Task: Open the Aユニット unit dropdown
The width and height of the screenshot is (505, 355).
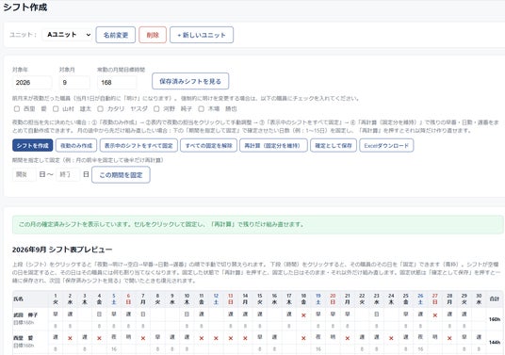Action: pyautogui.click(x=67, y=35)
